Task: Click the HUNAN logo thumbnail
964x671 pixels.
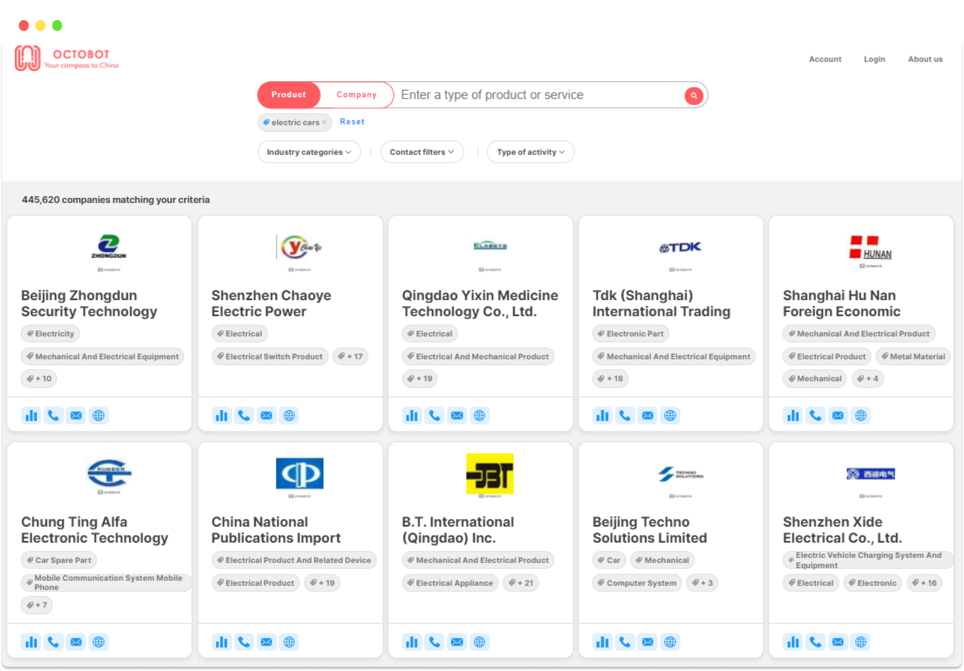Action: coord(870,248)
